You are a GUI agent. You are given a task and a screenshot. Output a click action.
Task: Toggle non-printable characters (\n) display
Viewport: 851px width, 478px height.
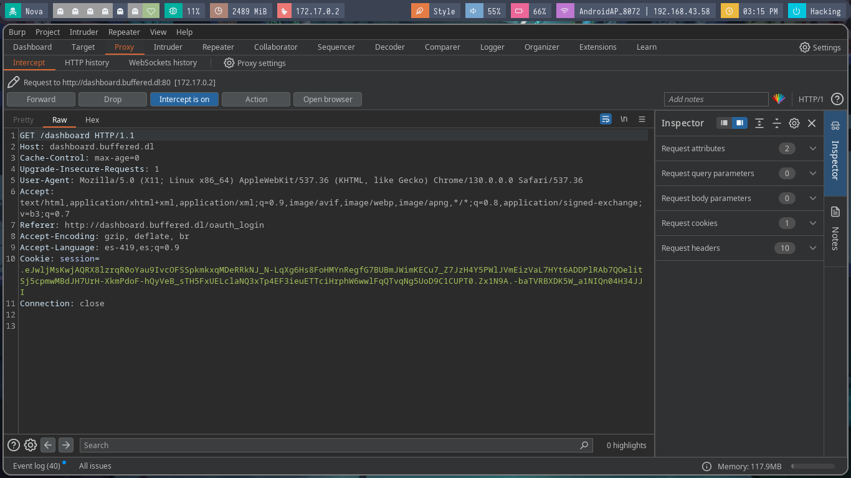pyautogui.click(x=624, y=119)
